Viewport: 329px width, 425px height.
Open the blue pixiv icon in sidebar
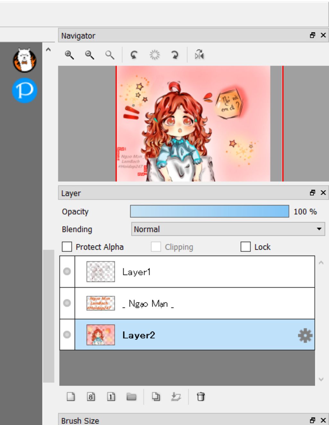point(25,90)
